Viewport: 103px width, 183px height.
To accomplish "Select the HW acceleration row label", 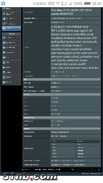I will [x=29, y=132].
